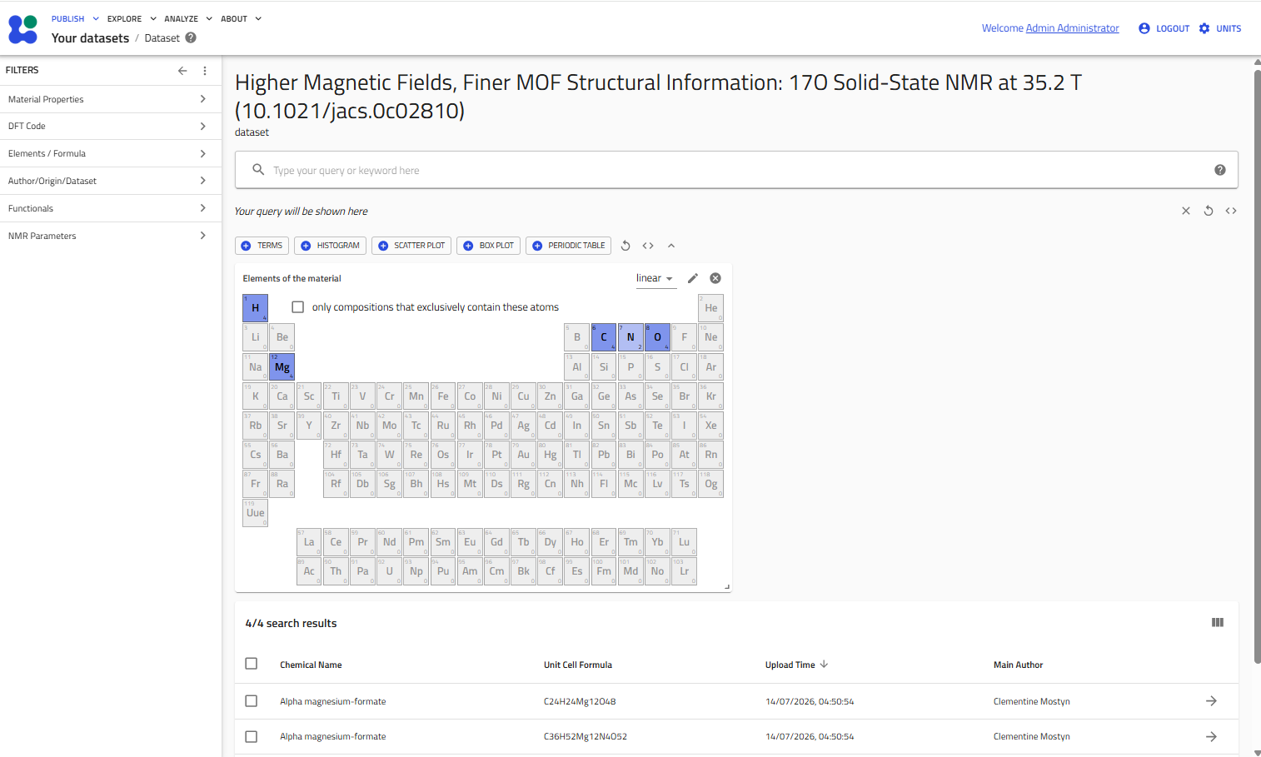Viewport: 1261px width, 757px height.
Task: Click the query search input field
Action: click(736, 170)
